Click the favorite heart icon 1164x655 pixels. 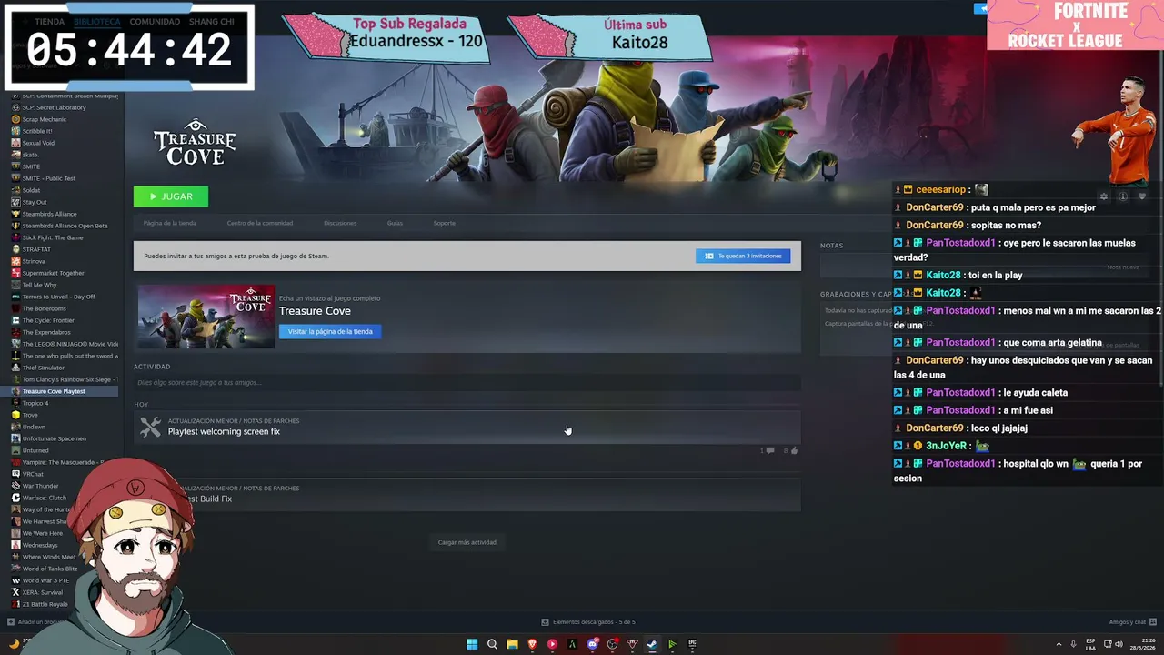(x=1142, y=196)
